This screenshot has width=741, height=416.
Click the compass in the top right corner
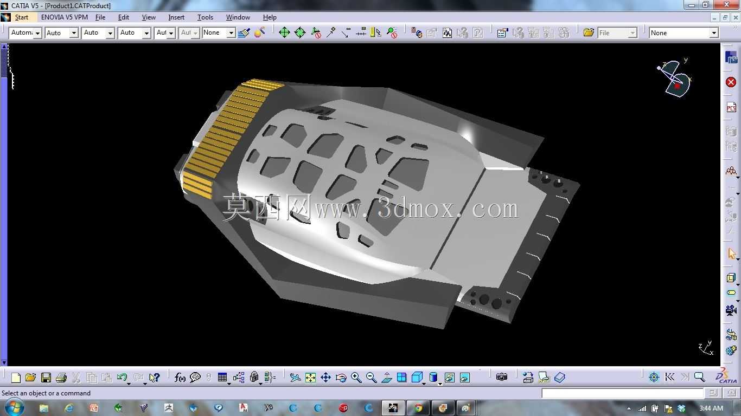(674, 79)
